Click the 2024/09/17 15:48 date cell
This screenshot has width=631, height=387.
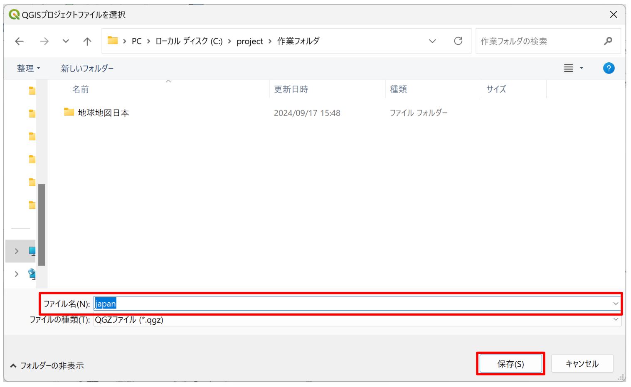coord(307,113)
